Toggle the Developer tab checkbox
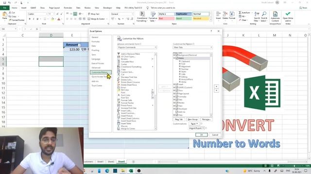Viewport: 311px width, 174px height. (177, 109)
